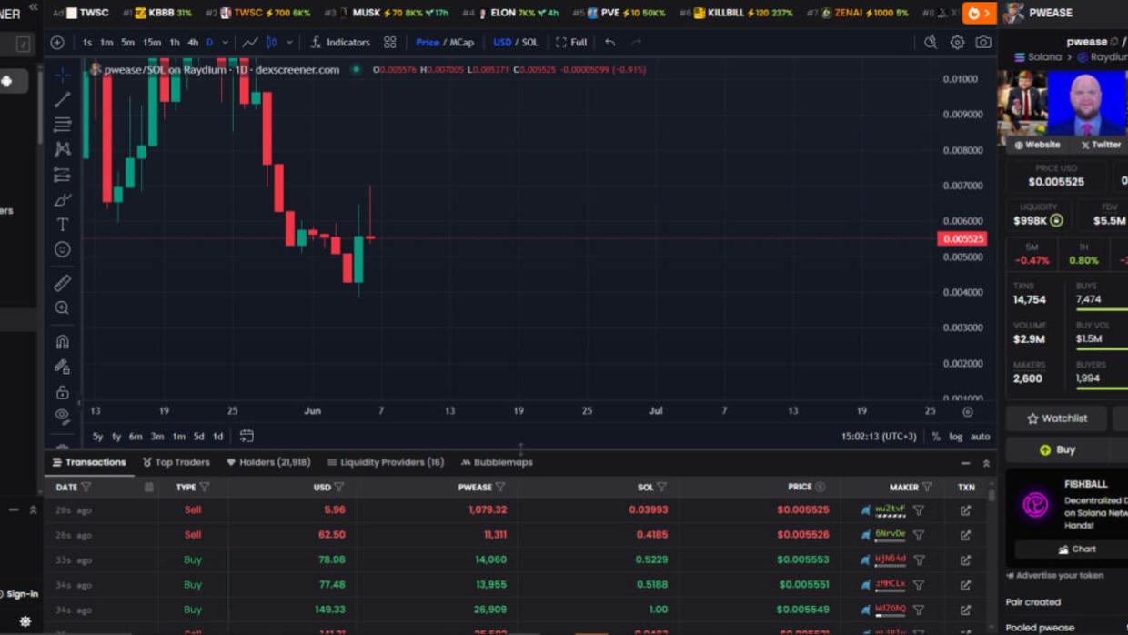The image size is (1128, 635).
Task: Set chart timeframe to 15m
Action: coord(152,43)
